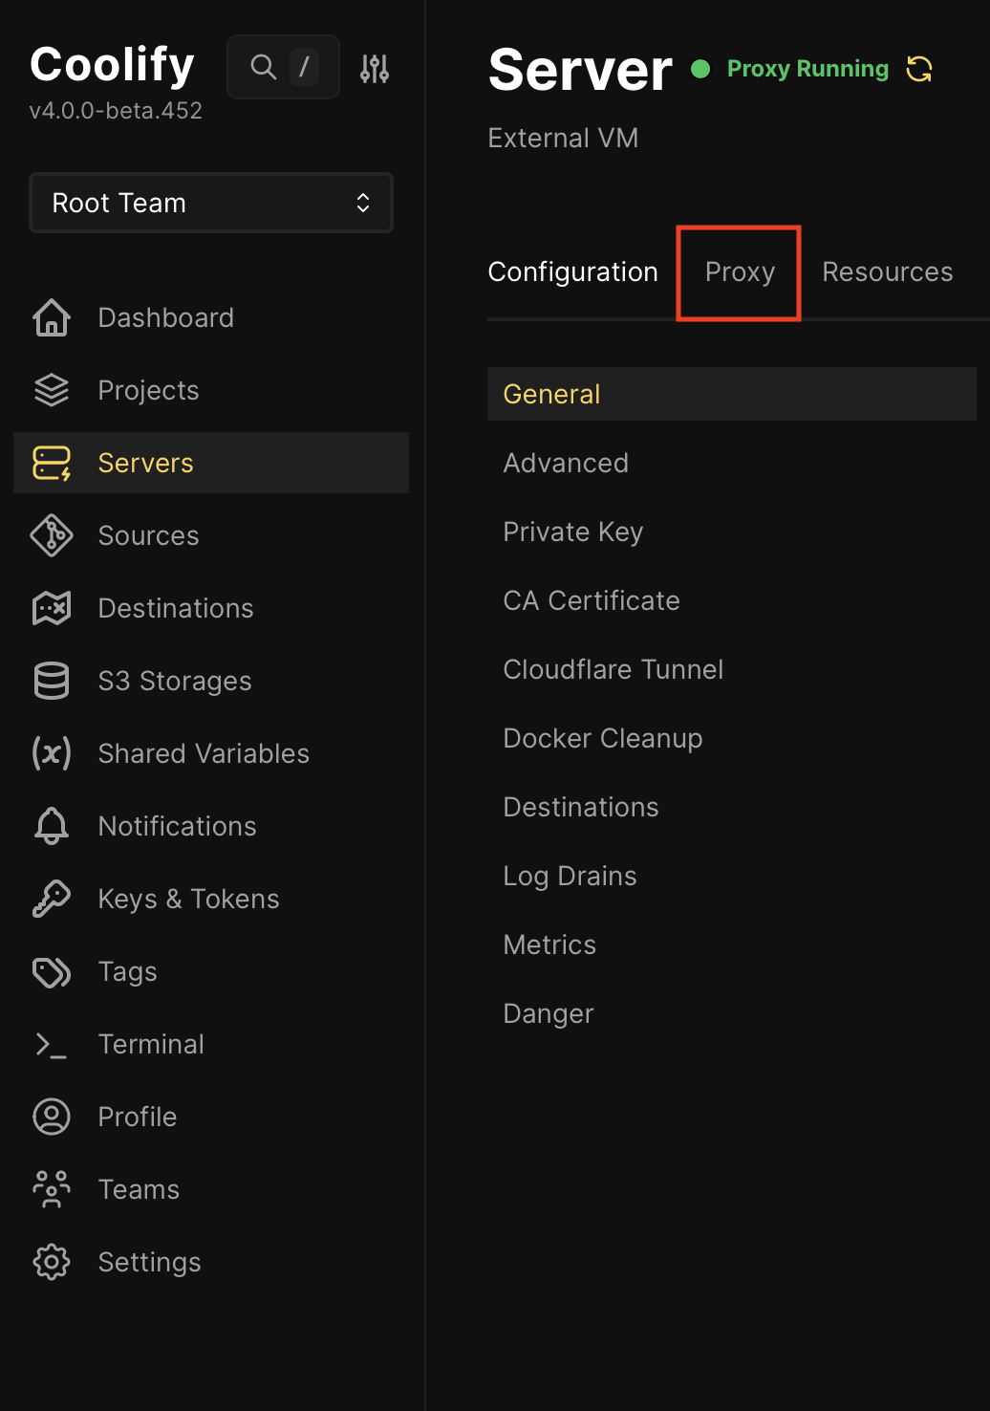Open the Terminal via its prompt icon
990x1411 pixels.
point(50,1044)
